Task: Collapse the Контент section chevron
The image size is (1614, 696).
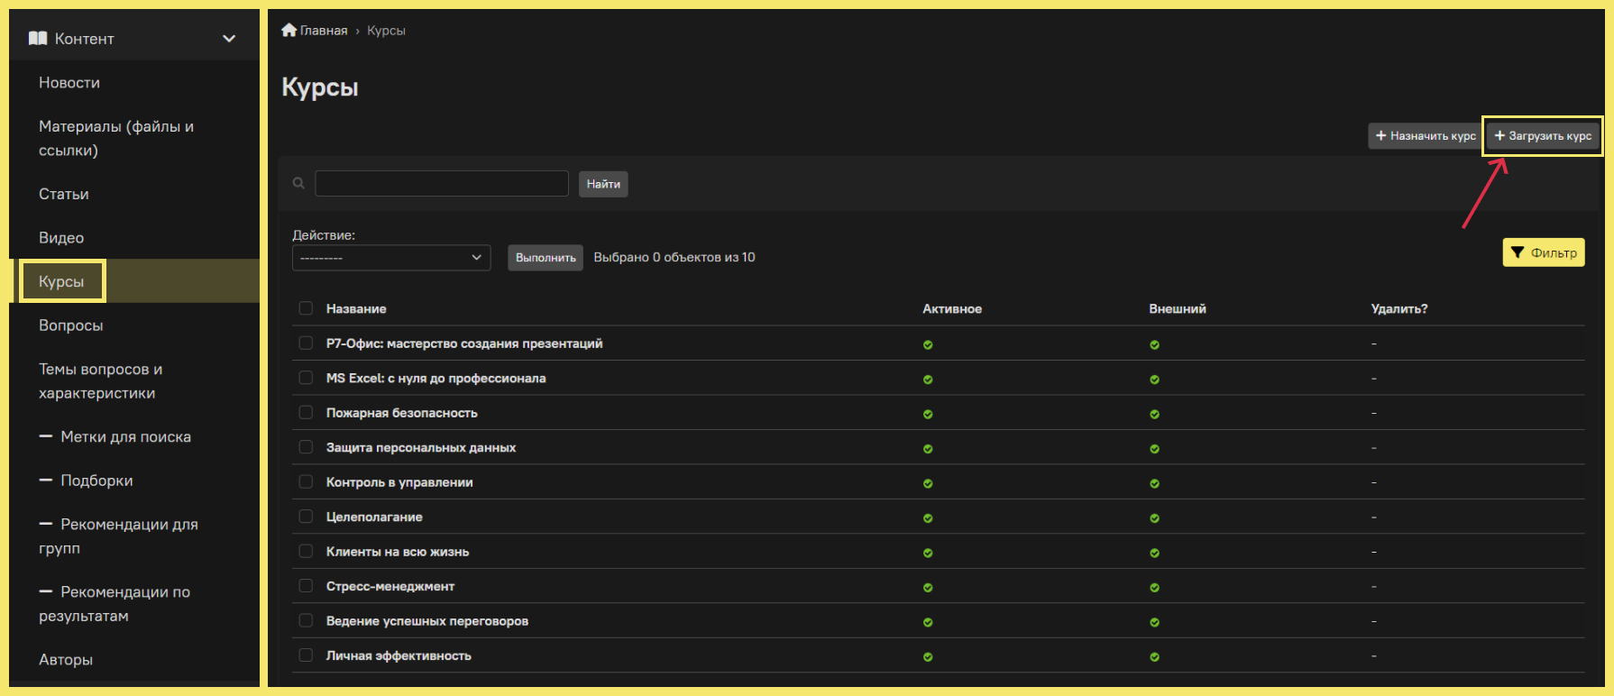Action: click(x=229, y=39)
